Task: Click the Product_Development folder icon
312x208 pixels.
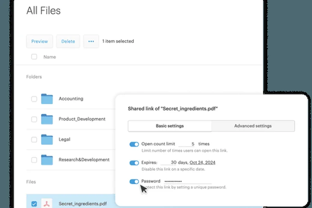Action: (47, 119)
